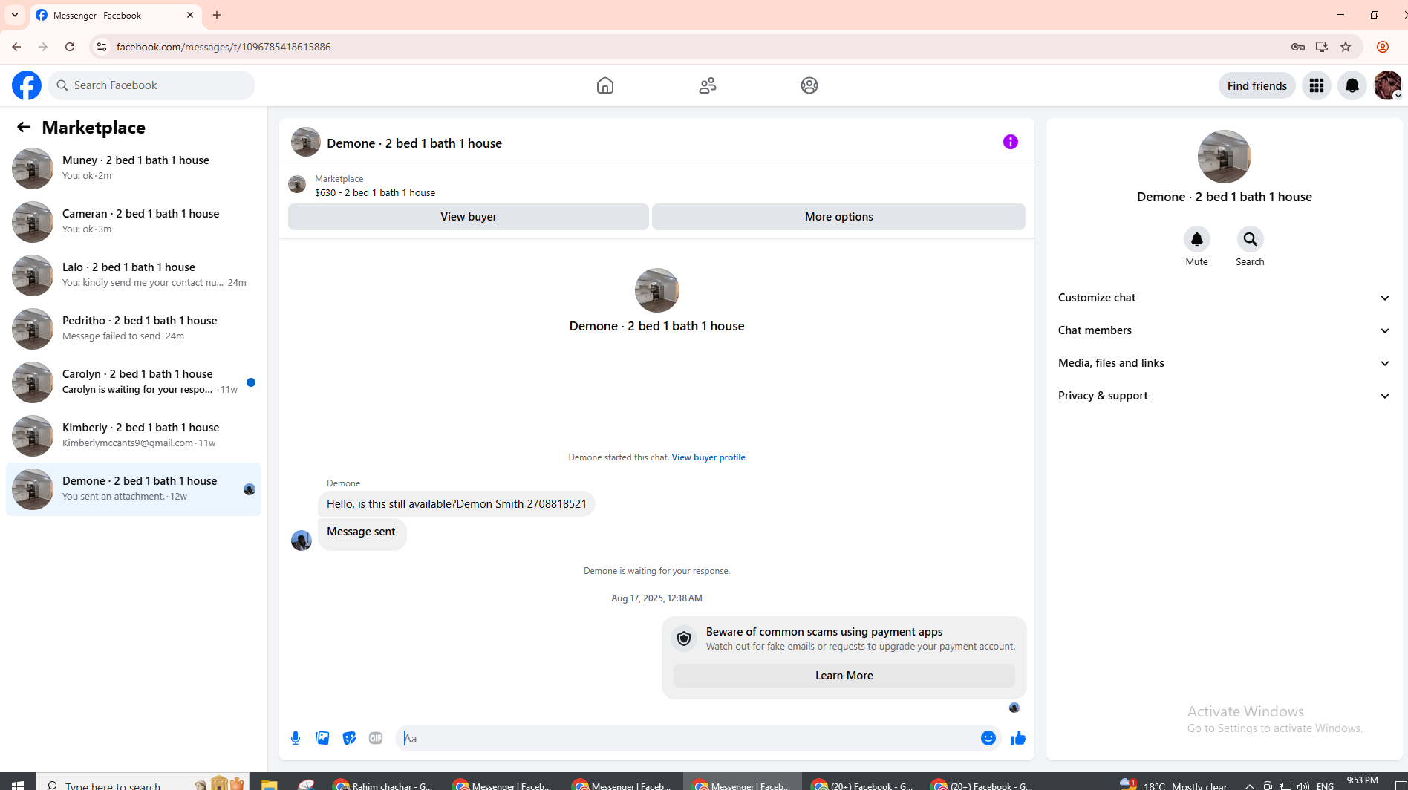1408x790 pixels.
Task: Click Learn More on scam warning
Action: point(844,676)
